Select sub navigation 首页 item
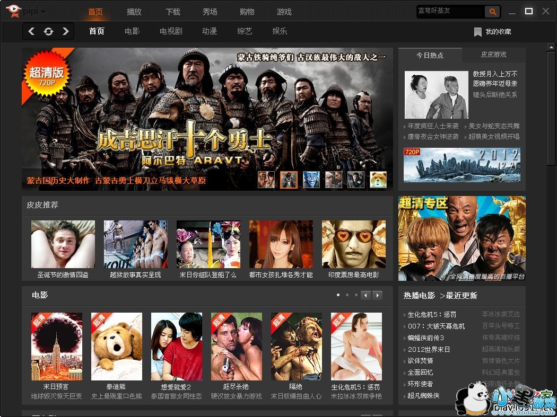Screen dimensions: 557x417 (x=97, y=31)
